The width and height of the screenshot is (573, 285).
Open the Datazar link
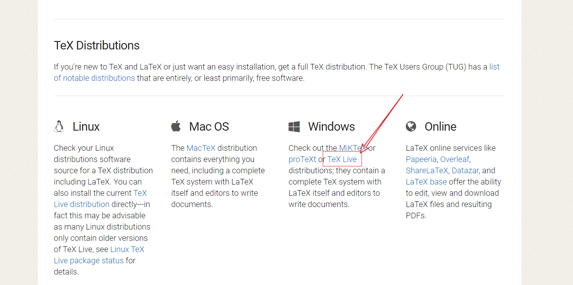coord(466,170)
